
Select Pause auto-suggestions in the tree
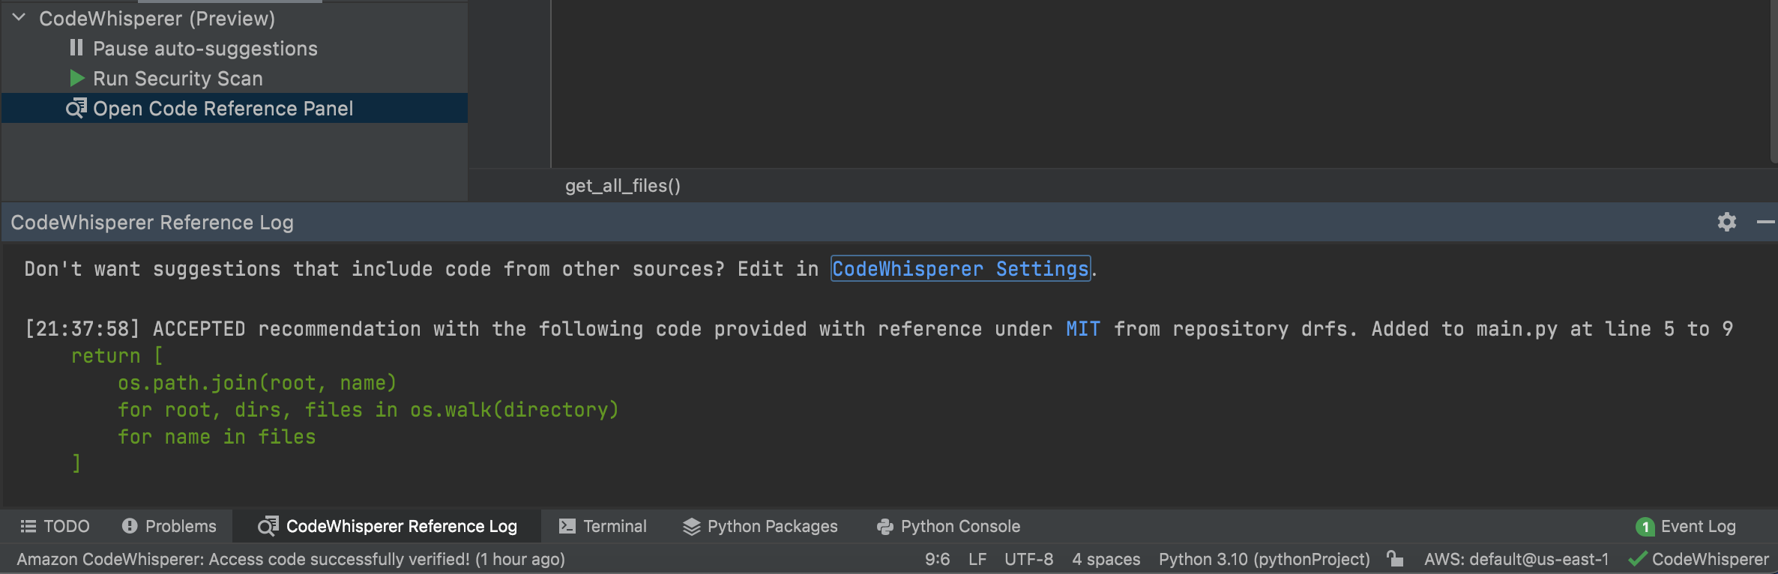pos(205,49)
